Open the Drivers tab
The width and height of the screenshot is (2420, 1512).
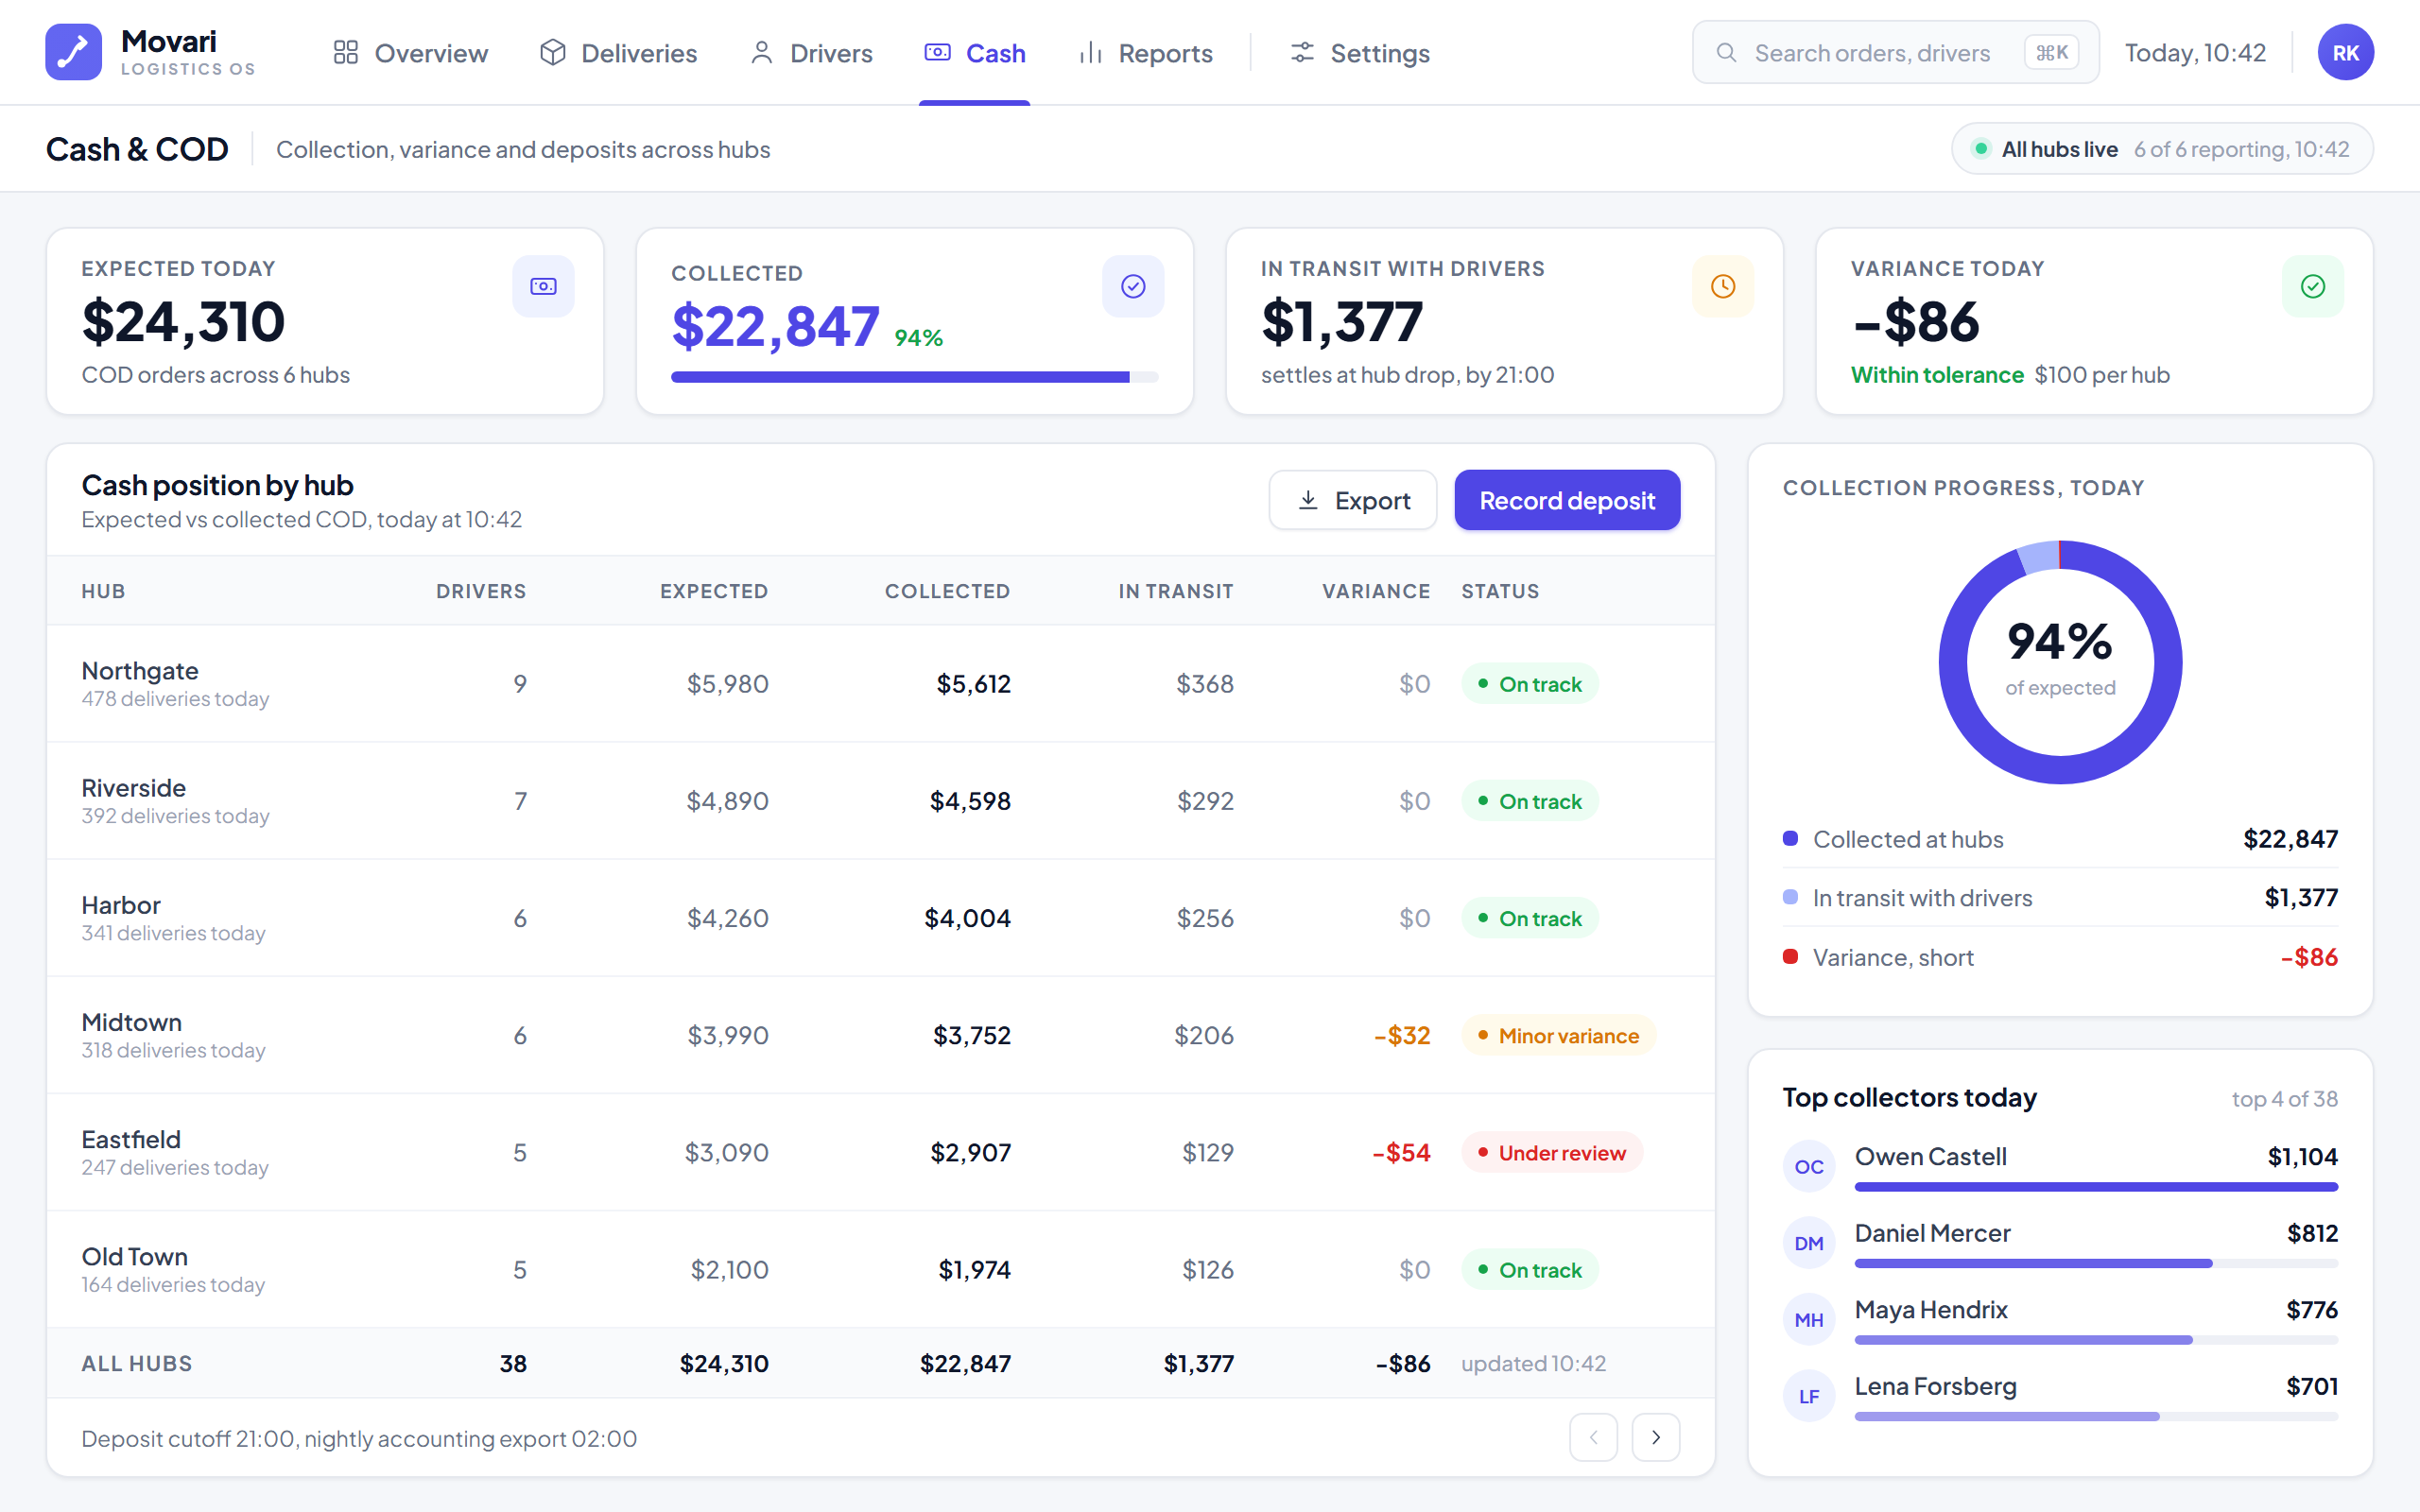[x=811, y=53]
